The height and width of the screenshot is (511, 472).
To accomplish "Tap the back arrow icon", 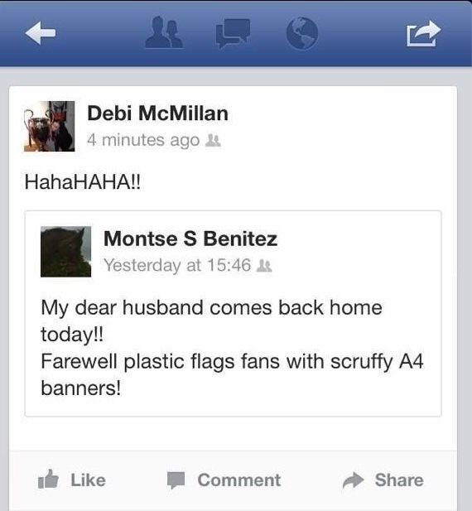I will tap(41, 33).
